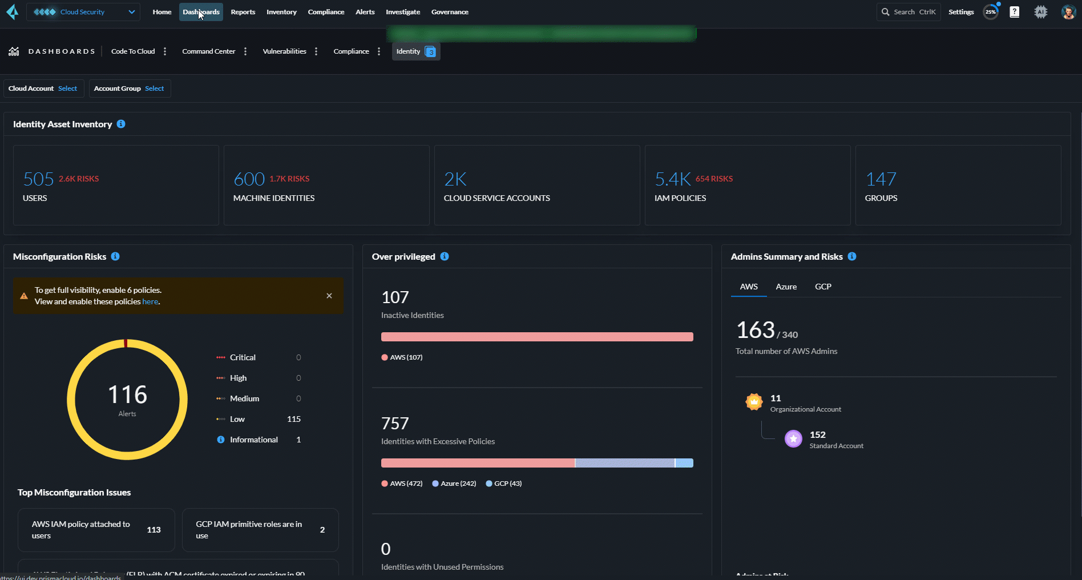Open the Cloud Security app switcher dropdown

(83, 12)
